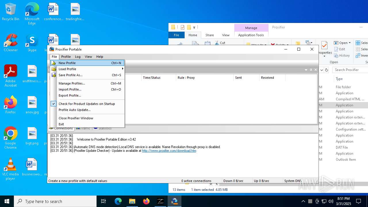Click Cut in Explorer ribbon
Viewport: 368px width, 207px height.
tap(220, 43)
